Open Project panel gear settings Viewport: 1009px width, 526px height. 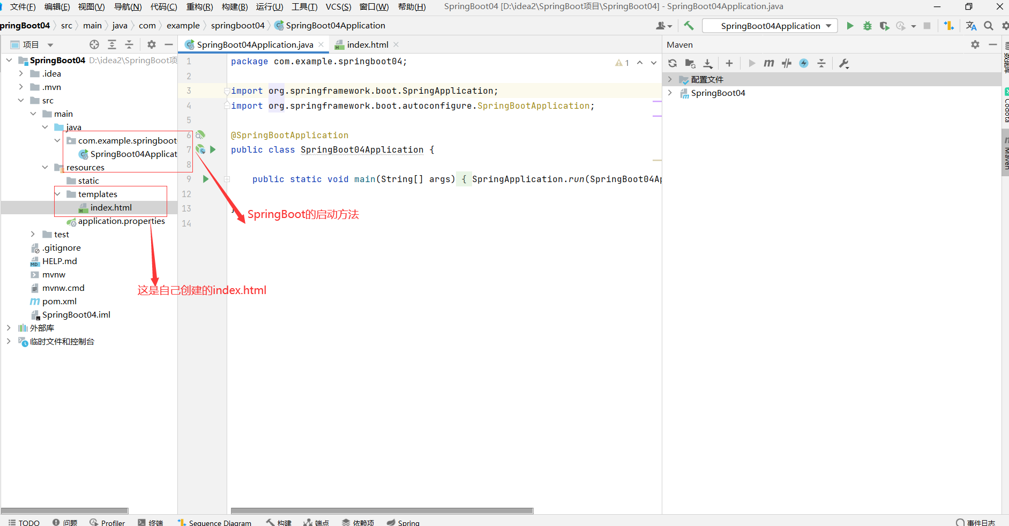pos(152,44)
